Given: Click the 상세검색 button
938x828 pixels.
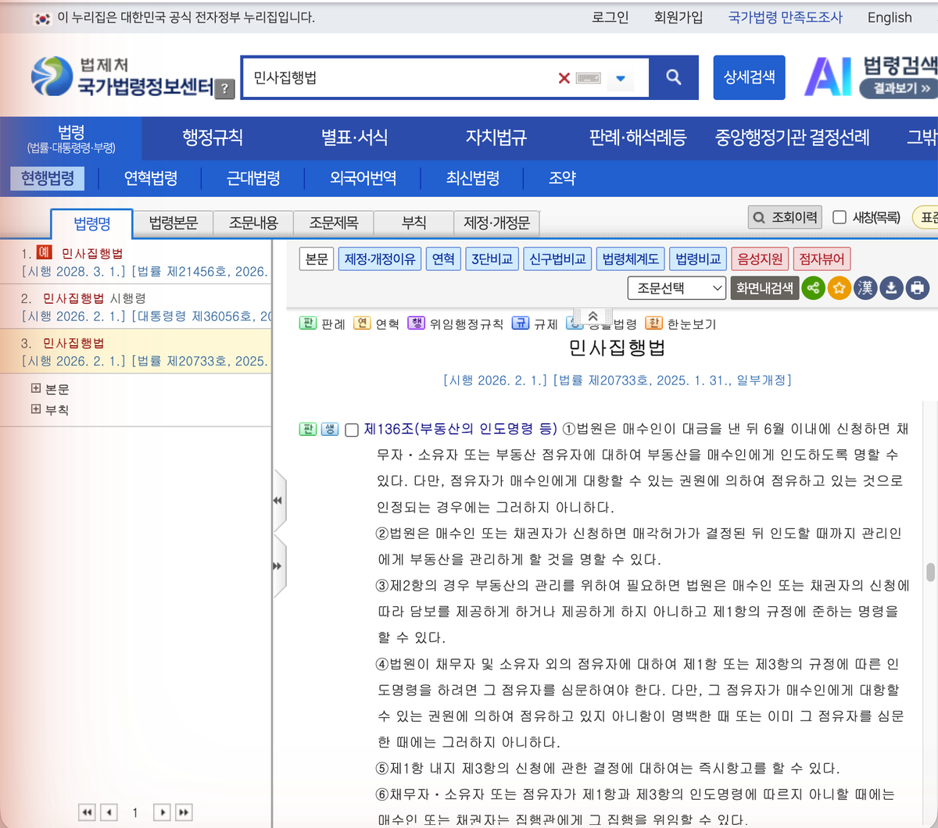Looking at the screenshot, I should pos(749,77).
